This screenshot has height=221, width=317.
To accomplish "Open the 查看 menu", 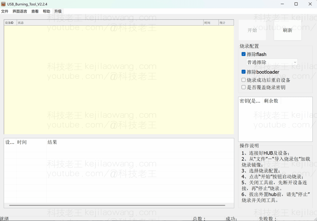I will [35, 11].
